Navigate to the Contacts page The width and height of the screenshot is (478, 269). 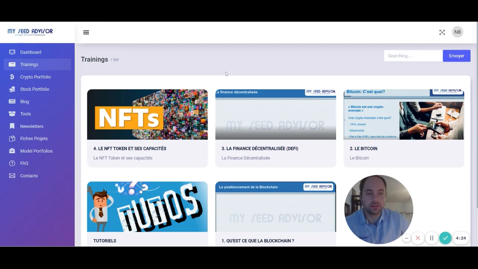pyautogui.click(x=29, y=176)
